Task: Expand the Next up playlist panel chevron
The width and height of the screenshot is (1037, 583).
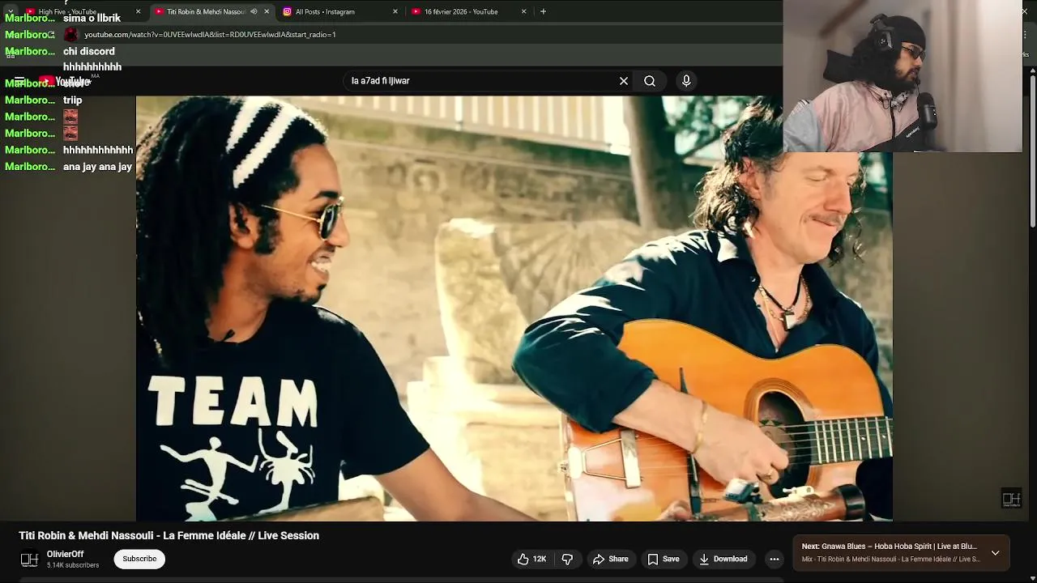Action: tap(995, 553)
